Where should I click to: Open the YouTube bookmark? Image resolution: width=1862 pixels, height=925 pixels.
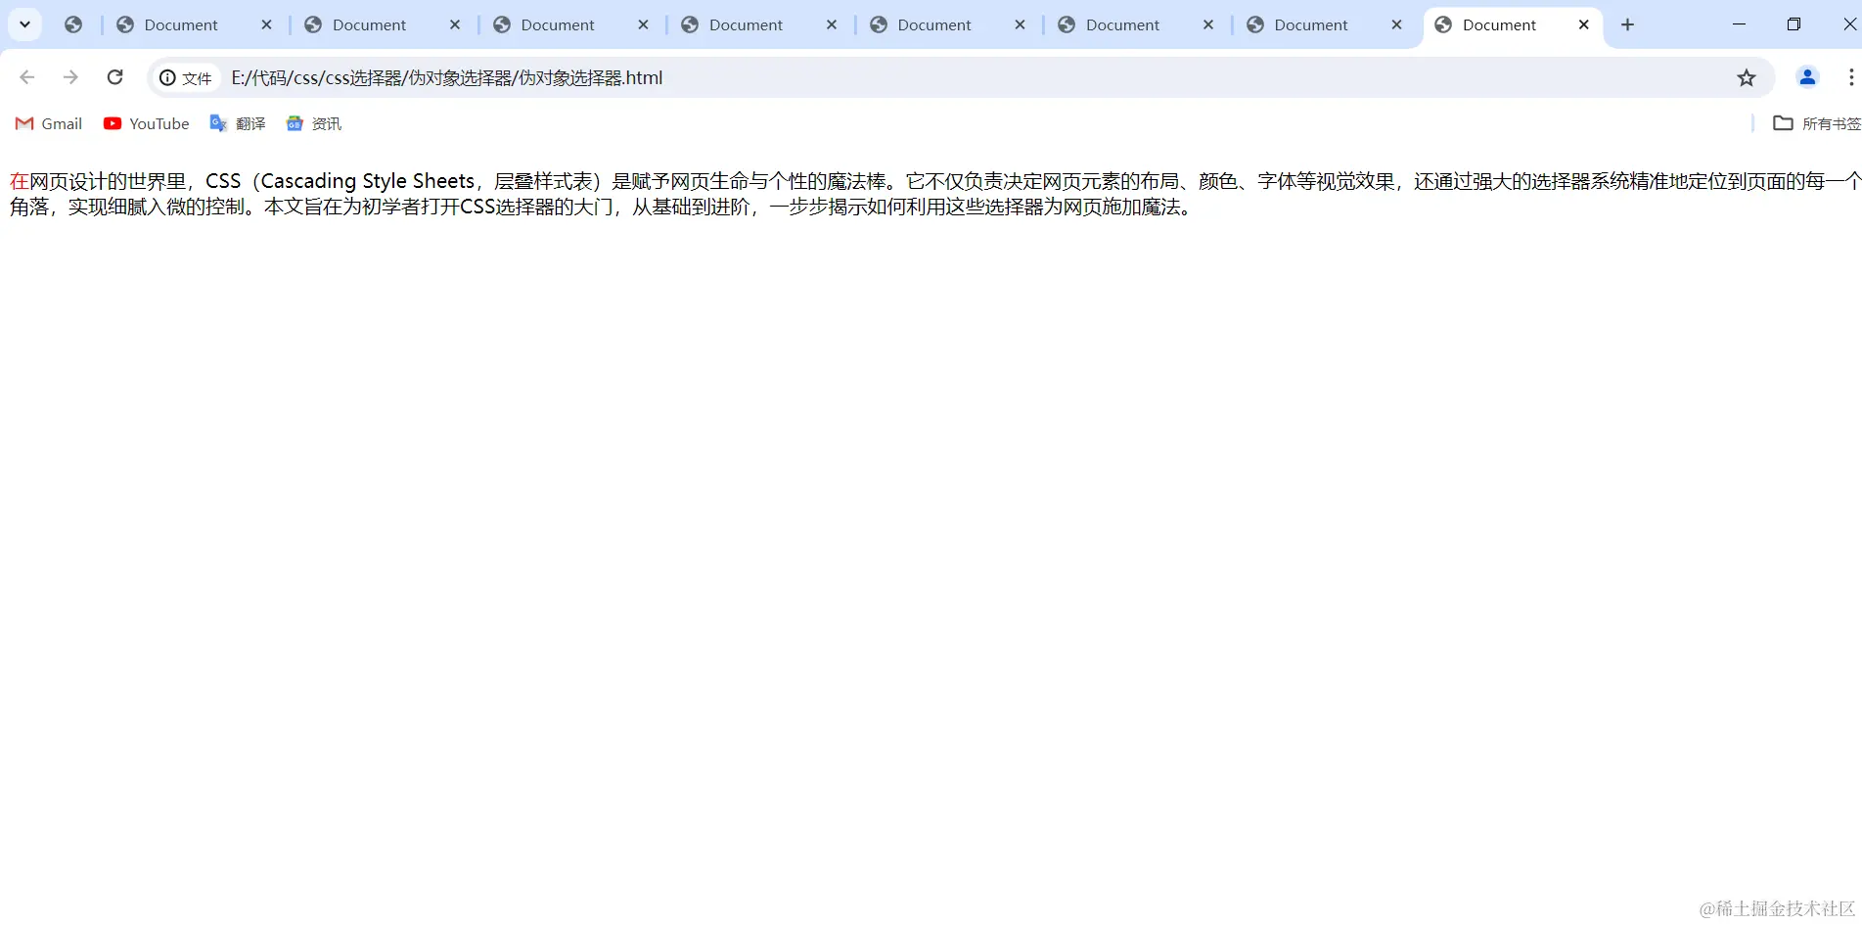click(147, 123)
